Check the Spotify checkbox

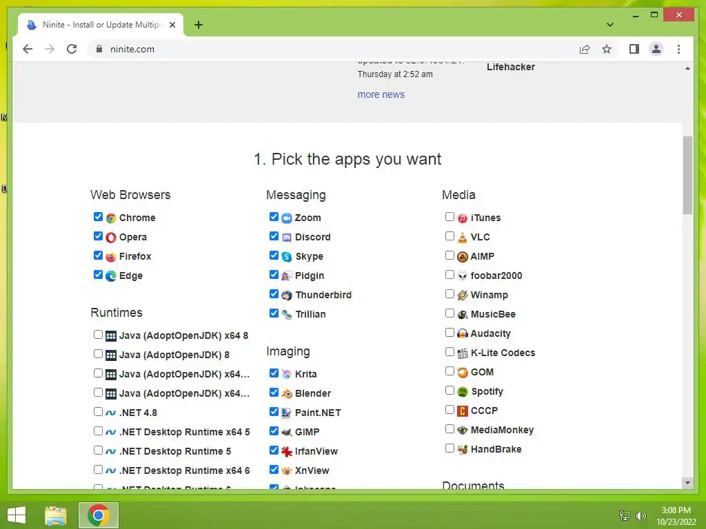(450, 390)
